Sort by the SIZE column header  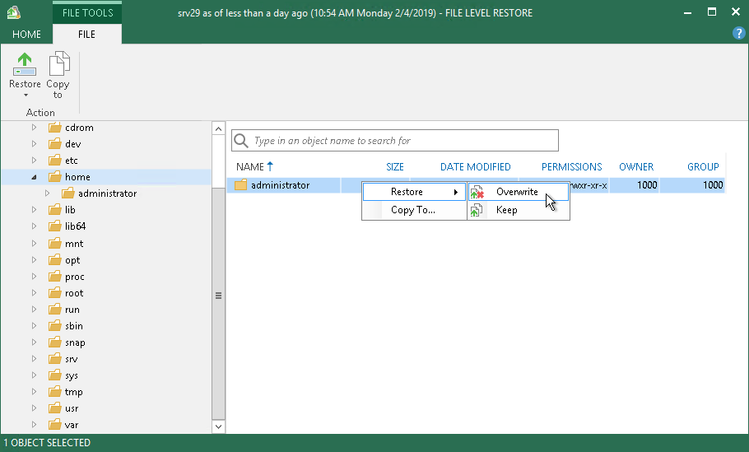(x=394, y=167)
